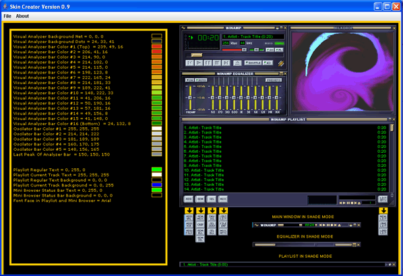Click the equalizer Preamp slider
403x276 pixels.
pos(190,98)
